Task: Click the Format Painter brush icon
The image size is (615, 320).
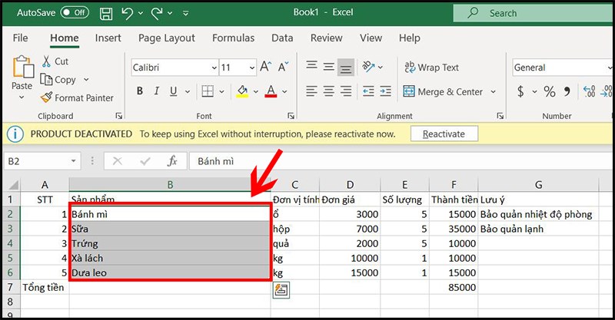Action: 46,97
